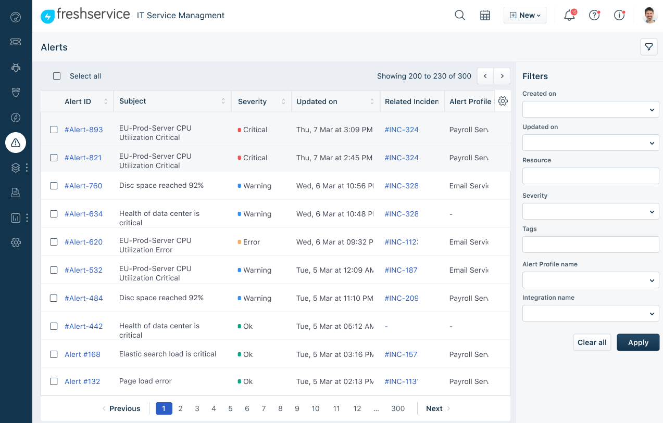Screen dimensions: 663x423
Task: Open the New button dropdown
Action: 524,15
